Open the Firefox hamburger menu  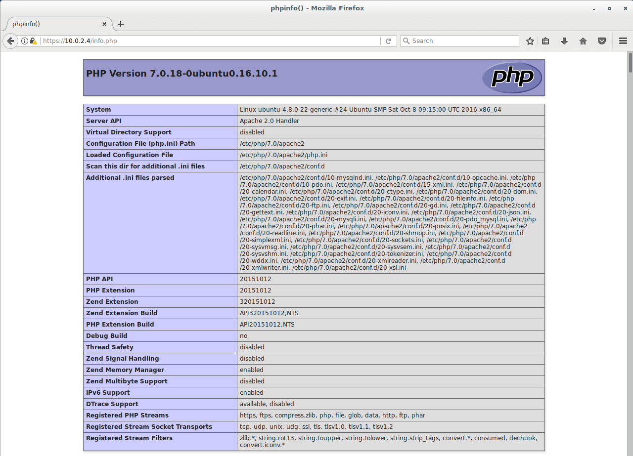pyautogui.click(x=623, y=41)
